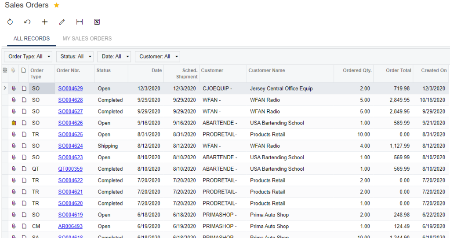
Task: Click the row arrow beside SO004629
Action: click(5, 88)
